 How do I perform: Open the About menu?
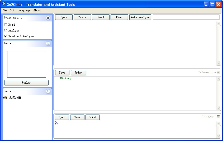click(x=37, y=10)
